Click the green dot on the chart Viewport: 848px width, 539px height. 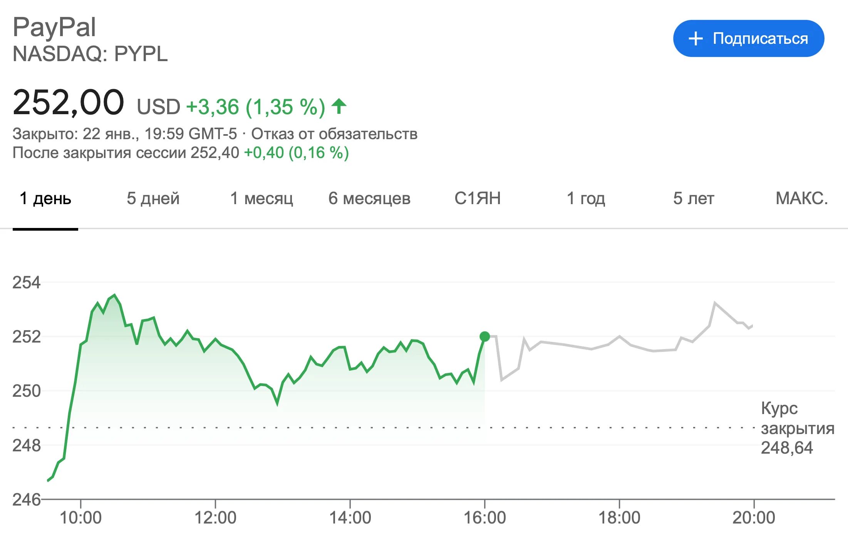click(x=484, y=336)
